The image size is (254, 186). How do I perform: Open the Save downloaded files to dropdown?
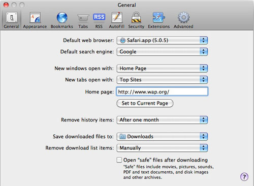[x=162, y=137]
